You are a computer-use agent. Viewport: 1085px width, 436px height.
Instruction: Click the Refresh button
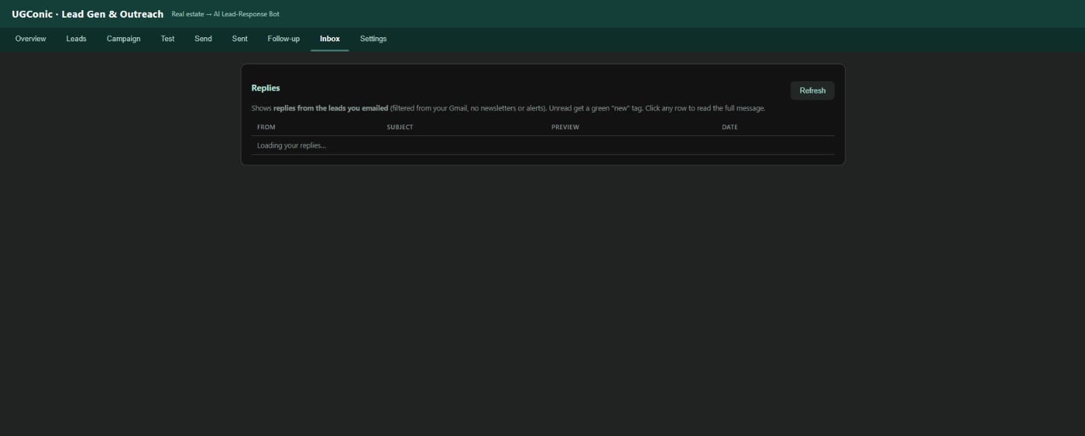(812, 91)
